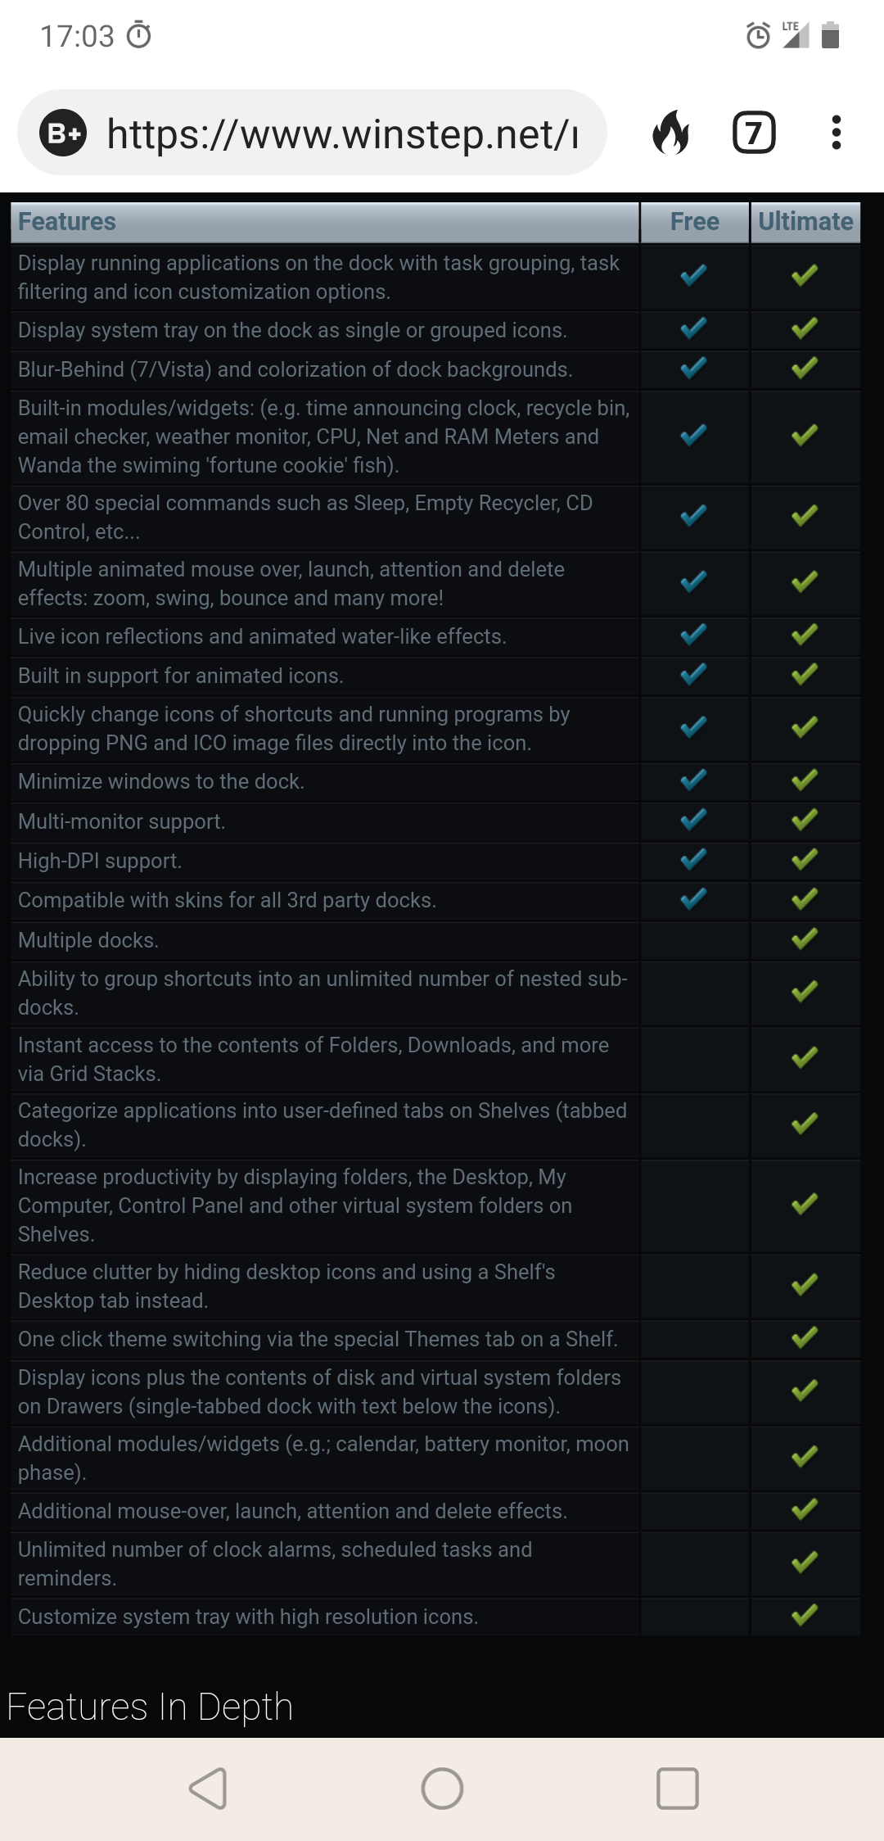Click the Ultimate checkmark for Multiple docks
Image resolution: width=884 pixels, height=1841 pixels.
[805, 939]
